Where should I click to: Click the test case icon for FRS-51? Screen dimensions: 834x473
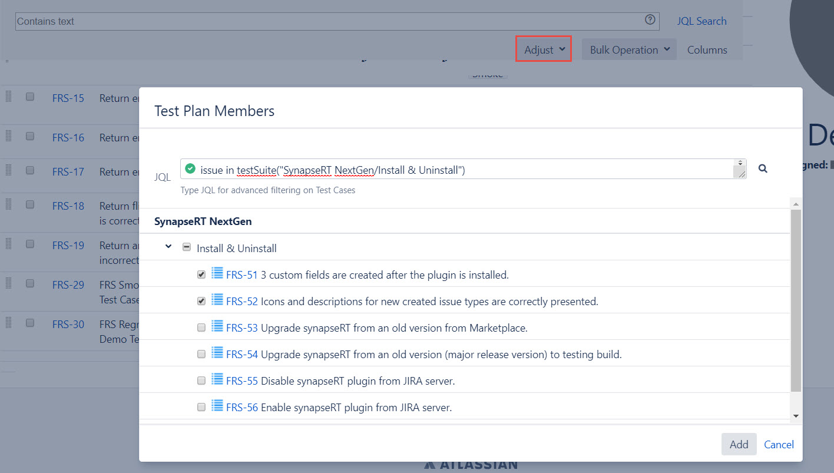217,273
